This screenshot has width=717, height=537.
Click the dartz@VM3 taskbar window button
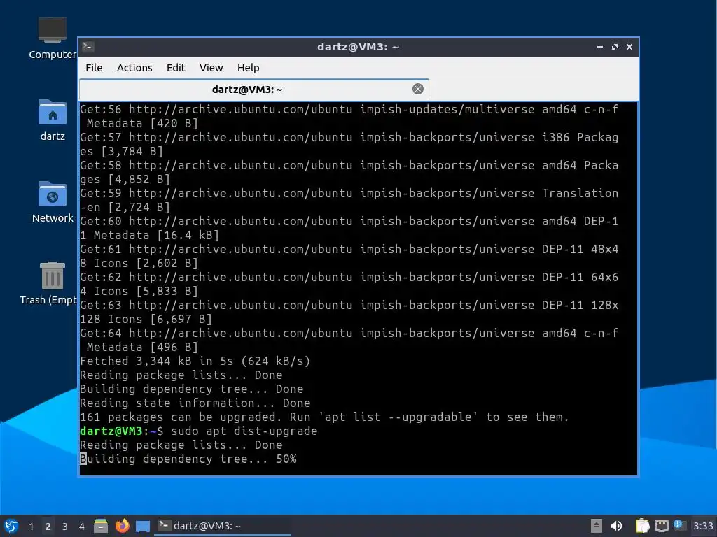[x=223, y=526]
